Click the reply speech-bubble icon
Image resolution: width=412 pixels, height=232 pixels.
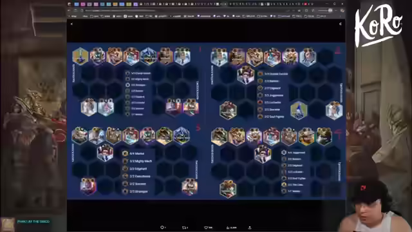coord(163,227)
